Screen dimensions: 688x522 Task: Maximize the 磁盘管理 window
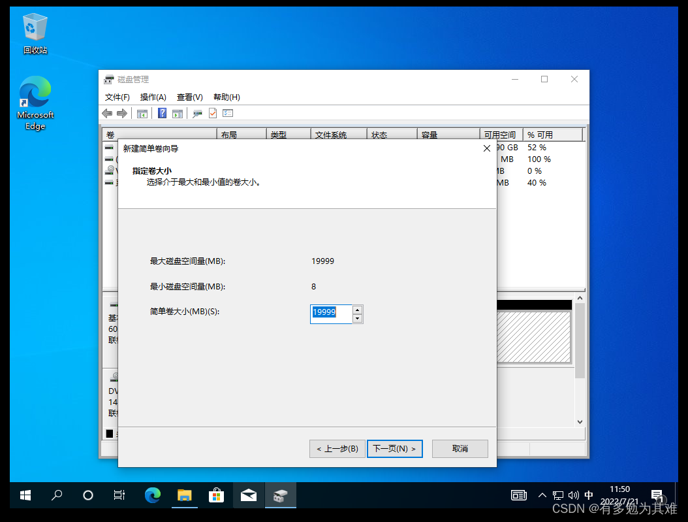pyautogui.click(x=544, y=79)
